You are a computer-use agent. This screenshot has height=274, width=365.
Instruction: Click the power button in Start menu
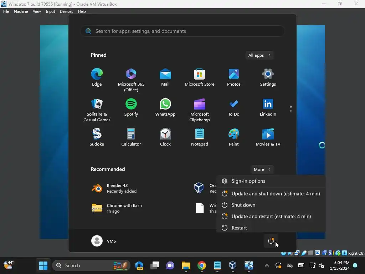point(271,241)
